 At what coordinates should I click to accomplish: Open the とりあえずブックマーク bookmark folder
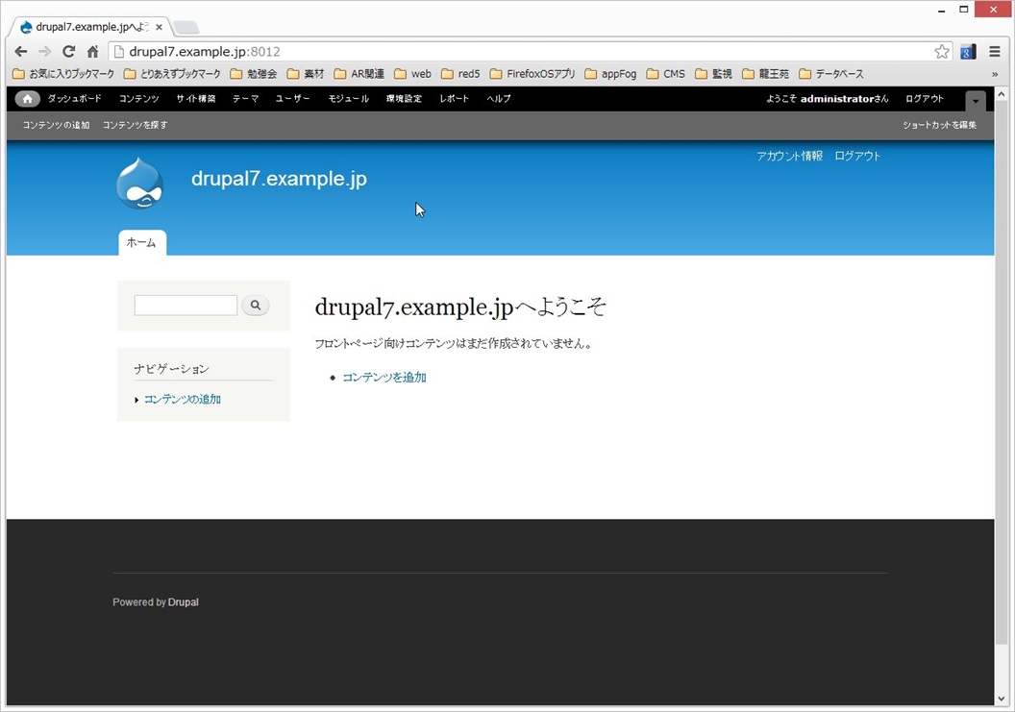pos(172,74)
